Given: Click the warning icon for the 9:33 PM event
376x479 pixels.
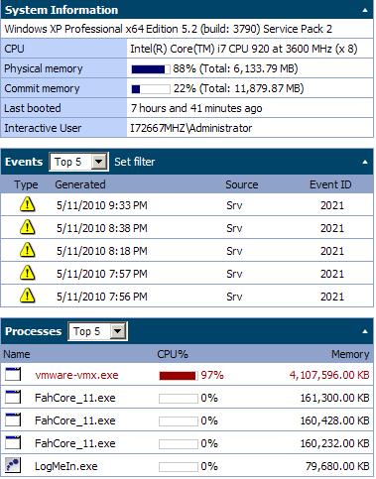Looking at the screenshot, I should click(27, 204).
